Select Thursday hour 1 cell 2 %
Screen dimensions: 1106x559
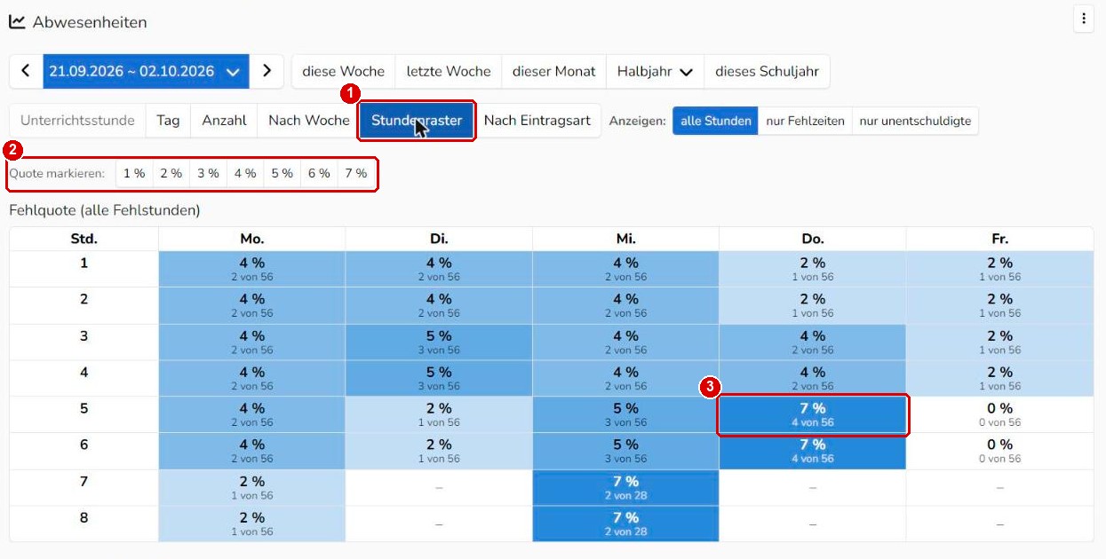coord(813,269)
